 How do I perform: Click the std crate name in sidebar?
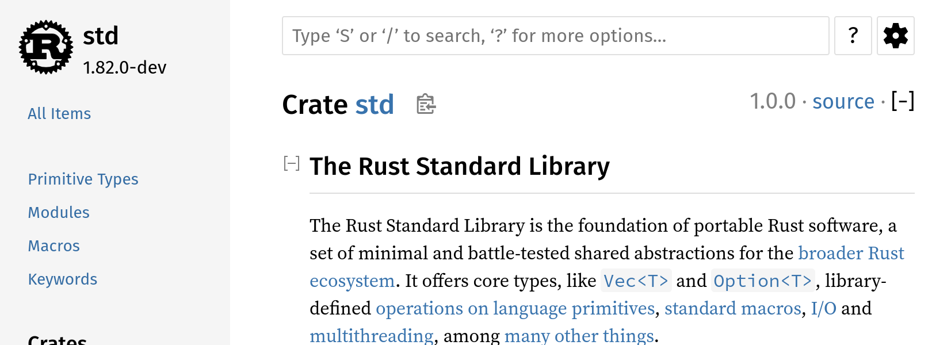coord(101,36)
